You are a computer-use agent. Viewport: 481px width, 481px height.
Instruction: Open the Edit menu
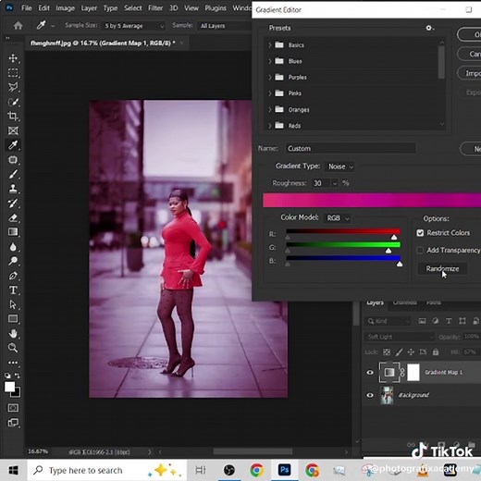[x=43, y=8]
